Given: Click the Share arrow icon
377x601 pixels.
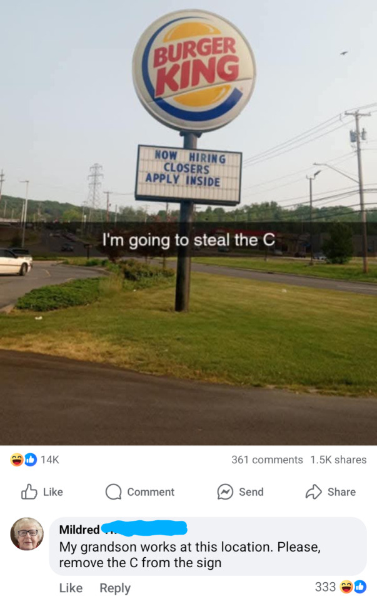Looking at the screenshot, I should [x=313, y=492].
